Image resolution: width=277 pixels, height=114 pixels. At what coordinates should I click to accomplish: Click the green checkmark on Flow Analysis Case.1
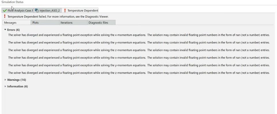pos(5,10)
